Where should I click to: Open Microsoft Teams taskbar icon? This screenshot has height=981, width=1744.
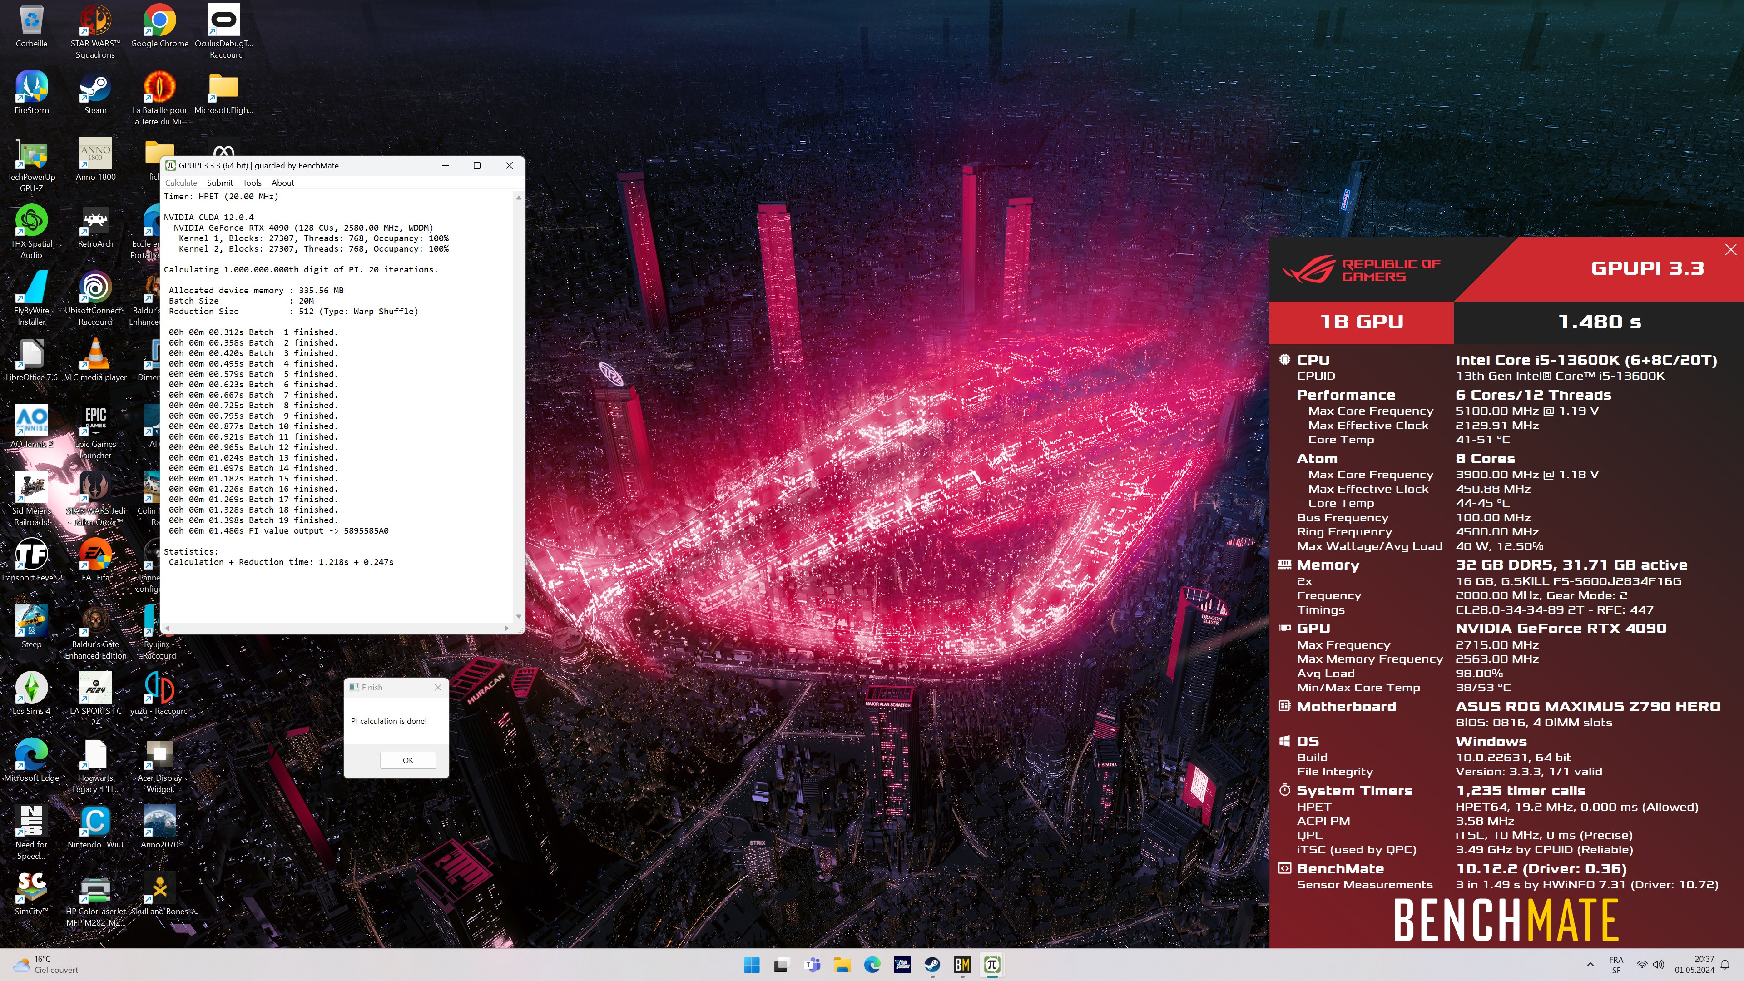(x=812, y=965)
